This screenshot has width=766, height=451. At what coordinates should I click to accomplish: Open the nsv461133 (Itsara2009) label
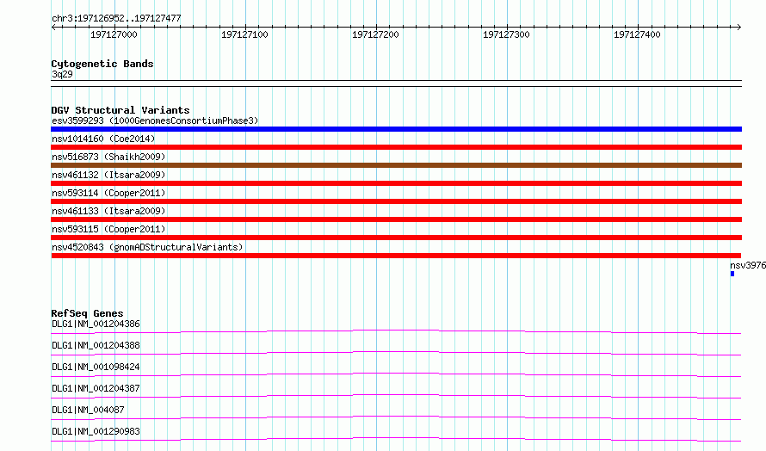[108, 211]
